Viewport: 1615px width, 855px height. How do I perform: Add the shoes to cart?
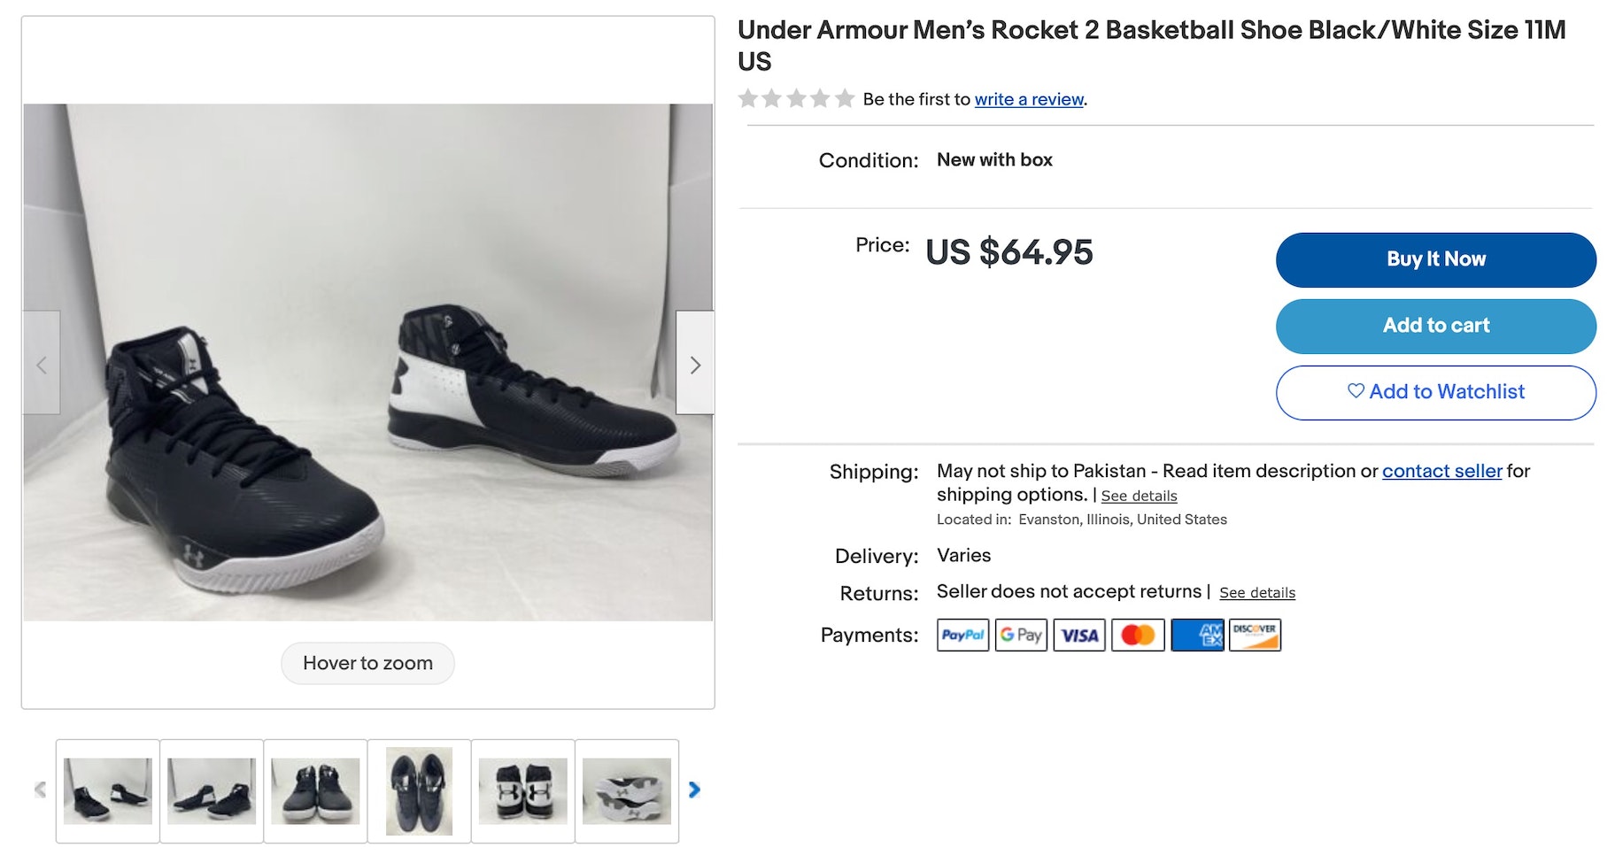click(1435, 326)
